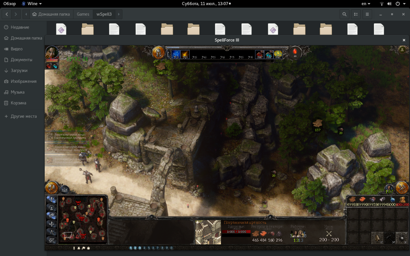Toggle list/grid view in the file manager toolbar

tap(356, 14)
